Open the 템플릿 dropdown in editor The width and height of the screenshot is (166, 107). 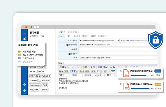coord(65,75)
